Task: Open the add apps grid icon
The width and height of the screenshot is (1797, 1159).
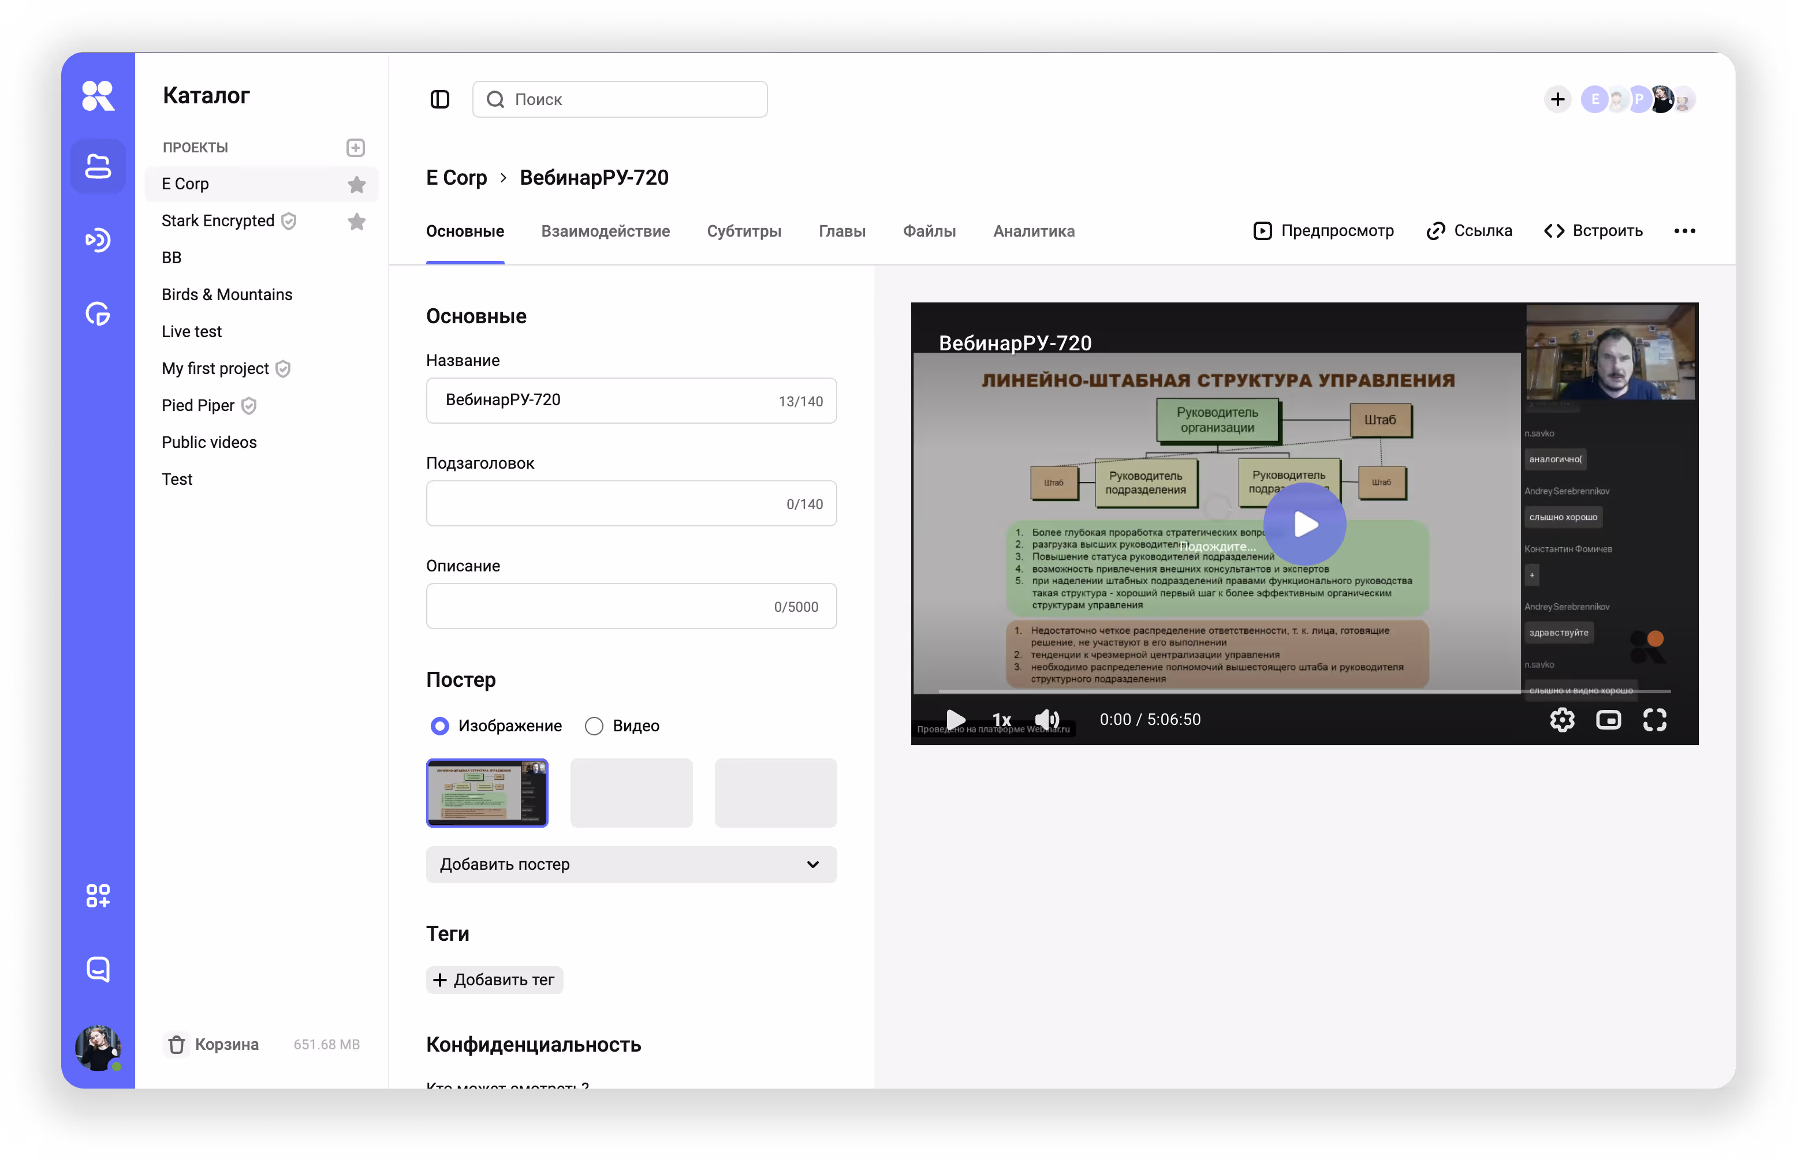Action: (98, 896)
